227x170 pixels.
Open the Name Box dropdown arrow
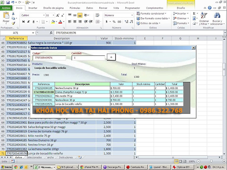33,33
